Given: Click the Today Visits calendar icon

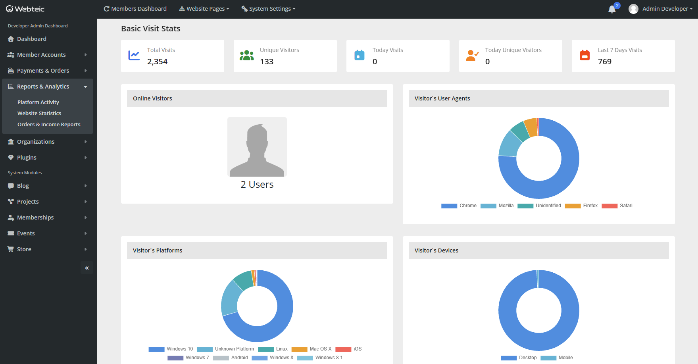Looking at the screenshot, I should [360, 55].
